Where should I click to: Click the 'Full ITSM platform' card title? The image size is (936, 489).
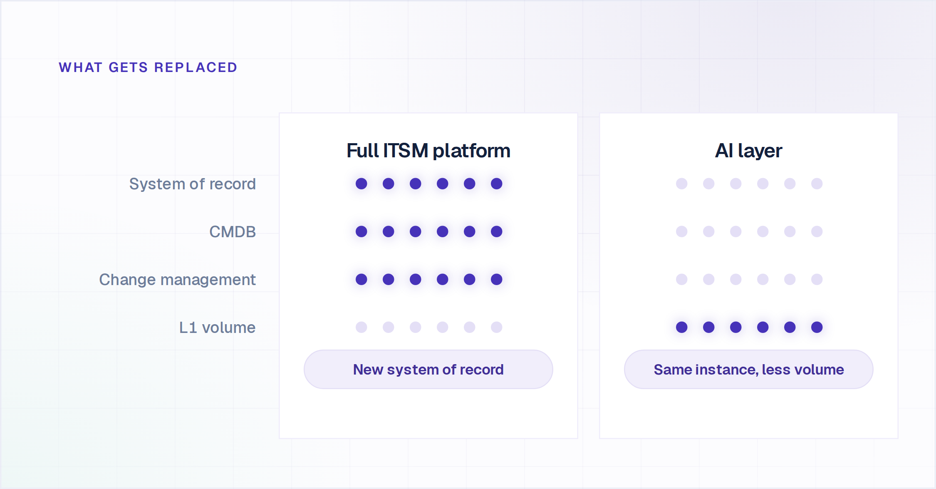[x=428, y=151]
